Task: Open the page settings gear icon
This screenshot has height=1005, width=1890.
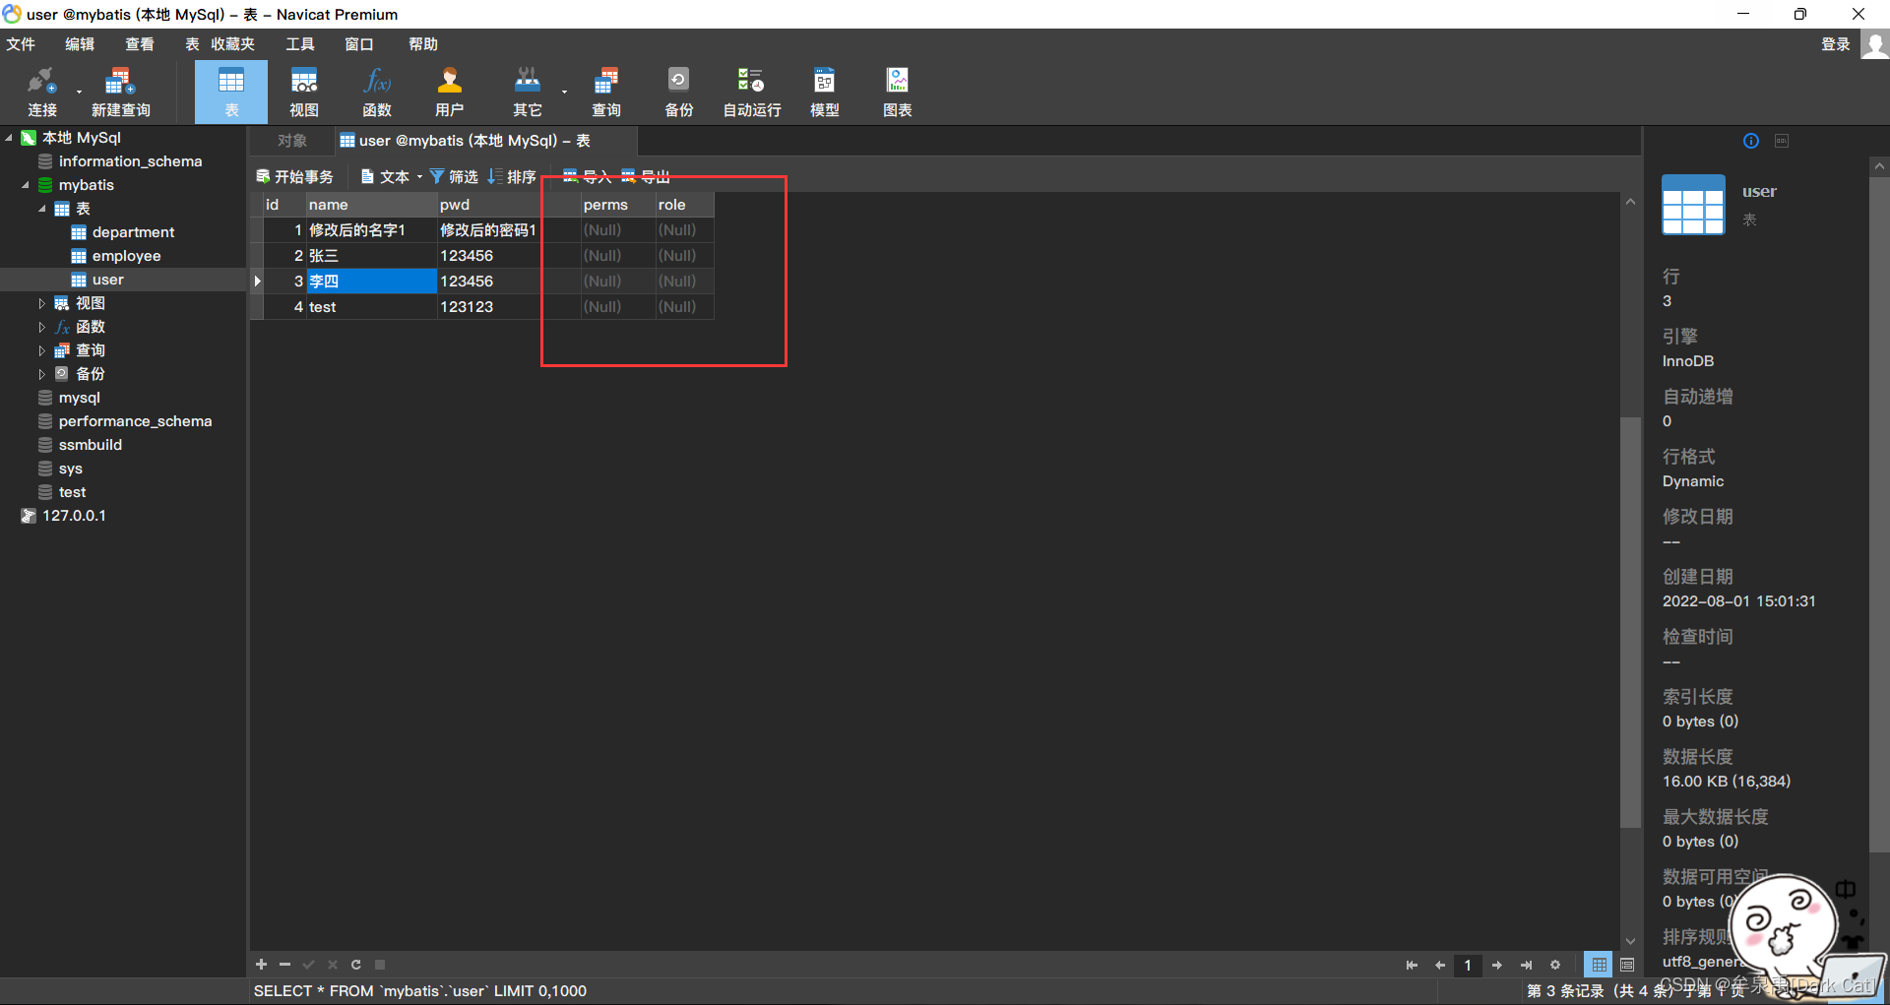Action: (1555, 966)
